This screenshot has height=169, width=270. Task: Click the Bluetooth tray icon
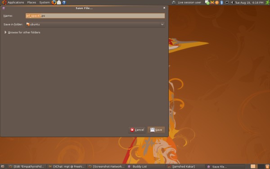(222, 2)
